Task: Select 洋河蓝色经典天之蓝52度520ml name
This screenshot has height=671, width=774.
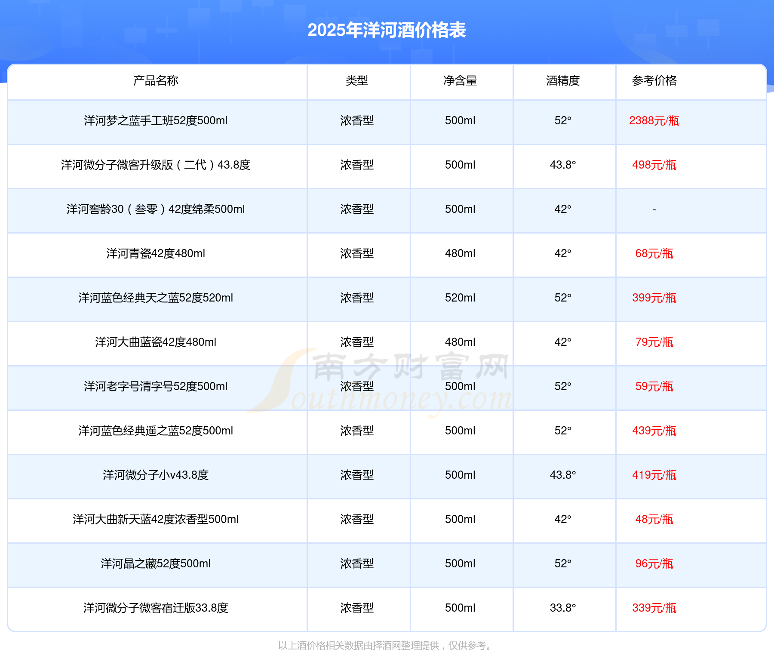Action: (156, 298)
